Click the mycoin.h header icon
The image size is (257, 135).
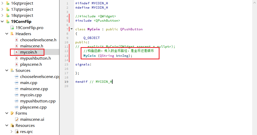click(x=17, y=52)
